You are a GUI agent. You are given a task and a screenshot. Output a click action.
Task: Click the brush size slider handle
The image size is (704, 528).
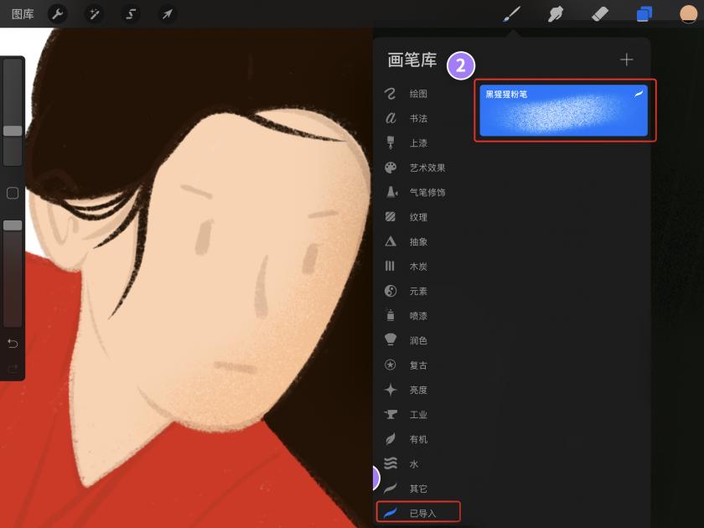click(13, 131)
